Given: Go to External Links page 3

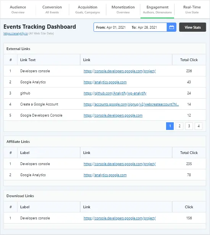Looking at the screenshot, I should 189,126.
